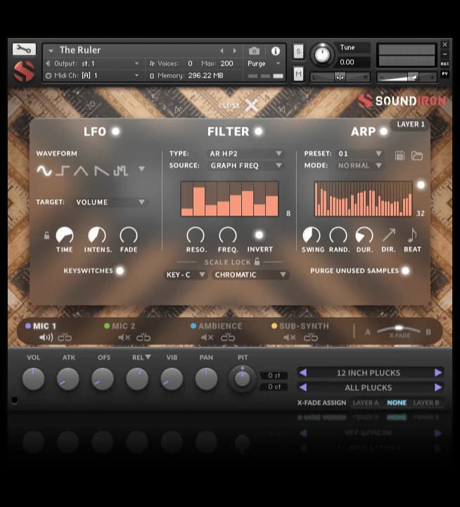460x507 pixels.
Task: Click the ARP direction arrow icon
Action: click(x=388, y=235)
